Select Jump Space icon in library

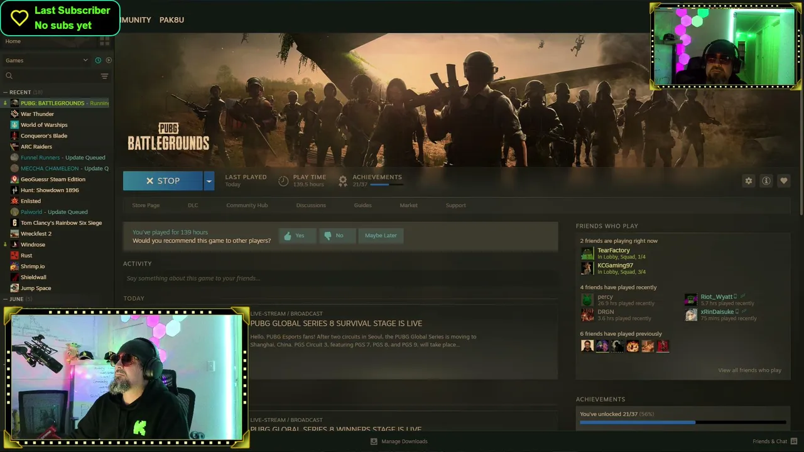pyautogui.click(x=14, y=288)
